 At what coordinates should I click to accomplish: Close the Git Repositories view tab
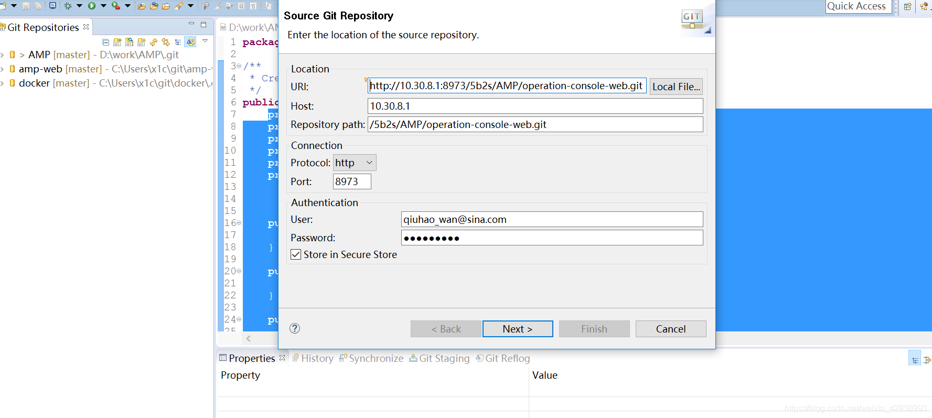pos(86,27)
